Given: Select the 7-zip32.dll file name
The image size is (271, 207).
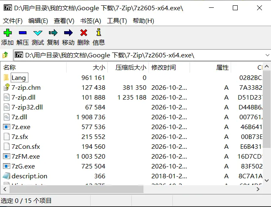Looking at the screenshot, I should (27, 107).
